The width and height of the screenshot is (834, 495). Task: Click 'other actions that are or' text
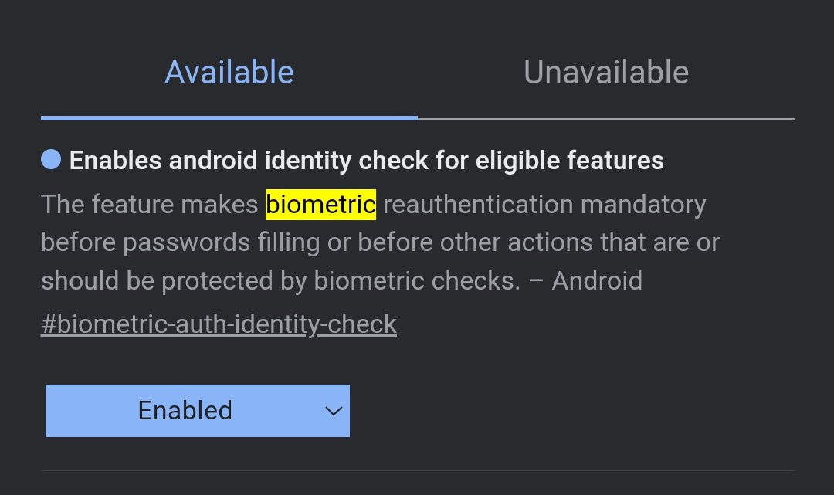click(580, 242)
